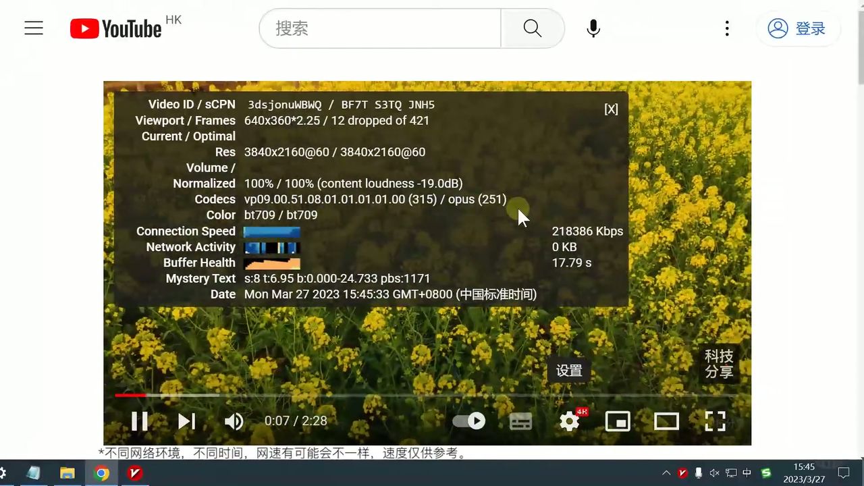Open the three-dot options menu
The width and height of the screenshot is (864, 486).
pyautogui.click(x=727, y=28)
